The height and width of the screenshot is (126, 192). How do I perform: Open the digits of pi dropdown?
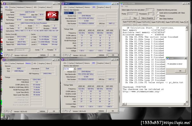click(153, 10)
